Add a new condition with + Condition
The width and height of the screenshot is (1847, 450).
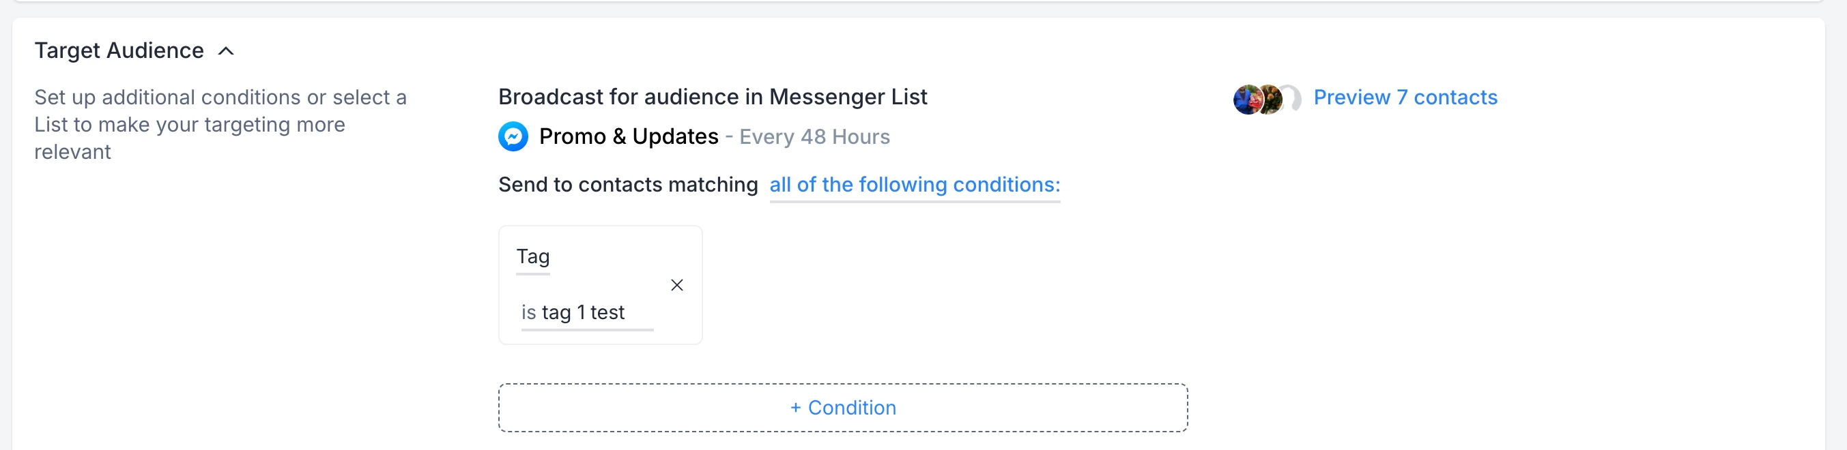click(842, 408)
